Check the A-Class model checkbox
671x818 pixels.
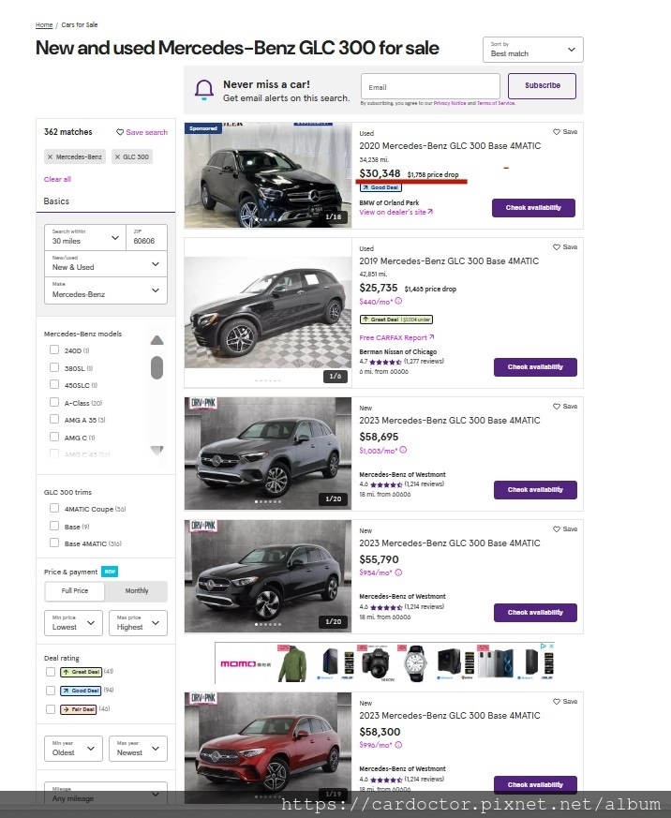pos(54,402)
